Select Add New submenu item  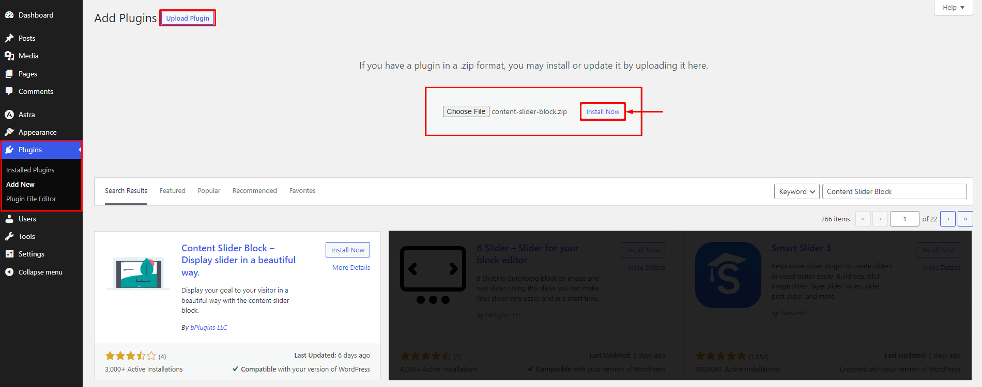click(x=21, y=184)
